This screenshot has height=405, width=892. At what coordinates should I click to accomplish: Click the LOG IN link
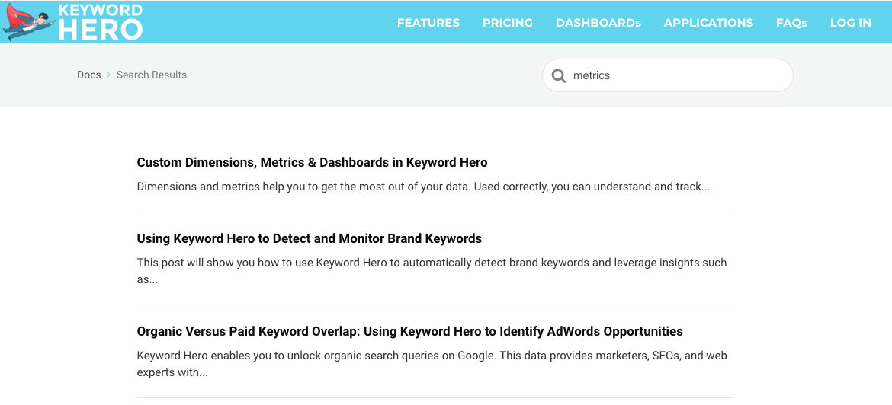851,23
